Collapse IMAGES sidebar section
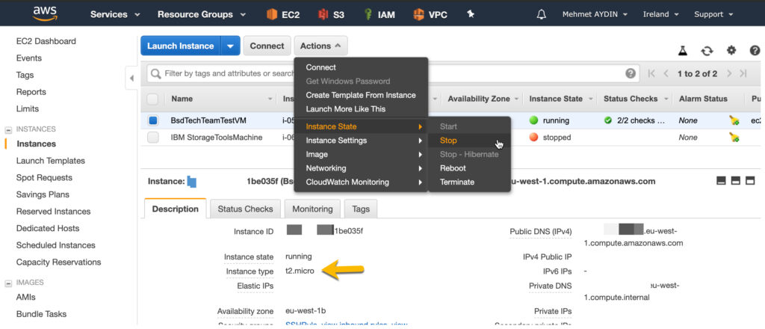Image resolution: width=765 pixels, height=329 pixels. pyautogui.click(x=7, y=283)
